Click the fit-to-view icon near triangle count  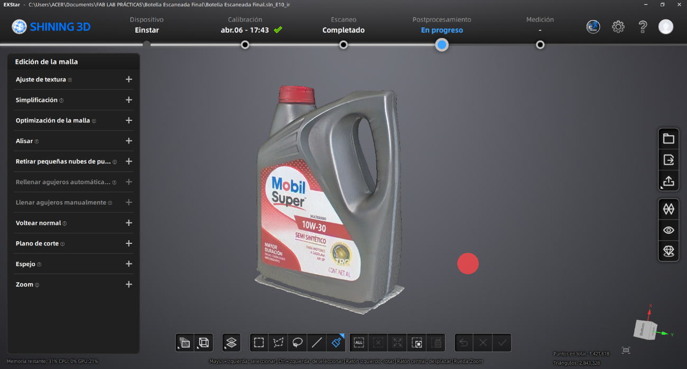click(x=626, y=350)
